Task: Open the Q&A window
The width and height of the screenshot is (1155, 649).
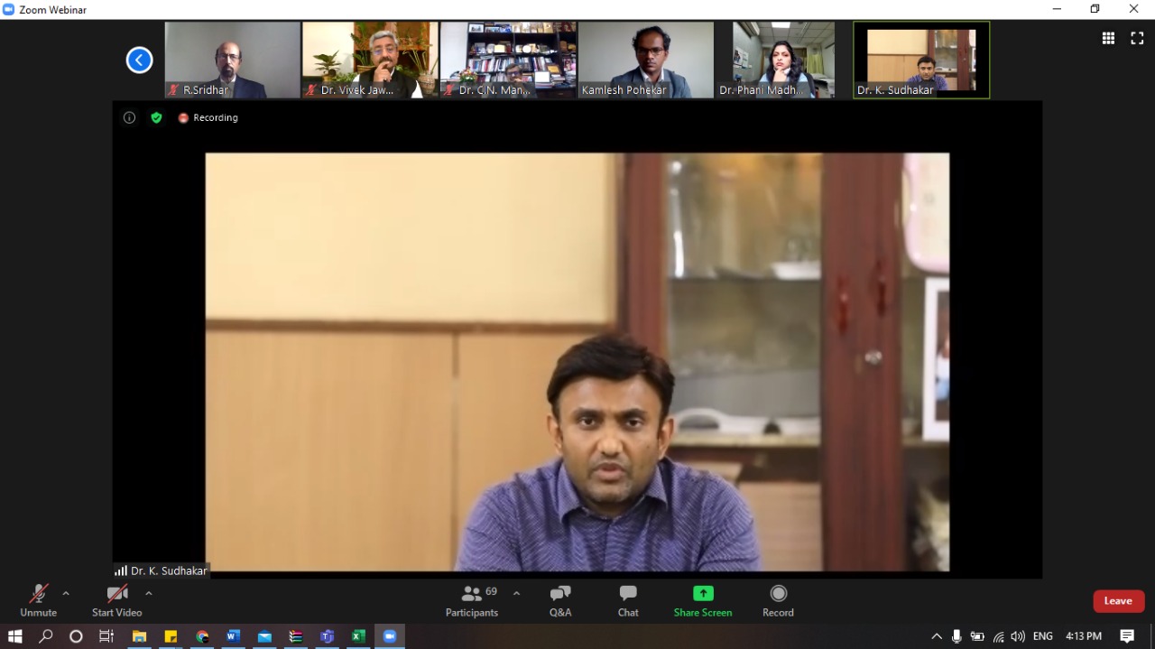Action: (x=560, y=600)
